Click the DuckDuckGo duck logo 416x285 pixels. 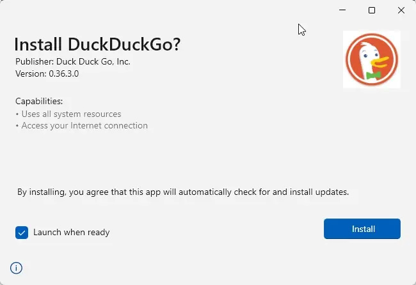coord(372,59)
